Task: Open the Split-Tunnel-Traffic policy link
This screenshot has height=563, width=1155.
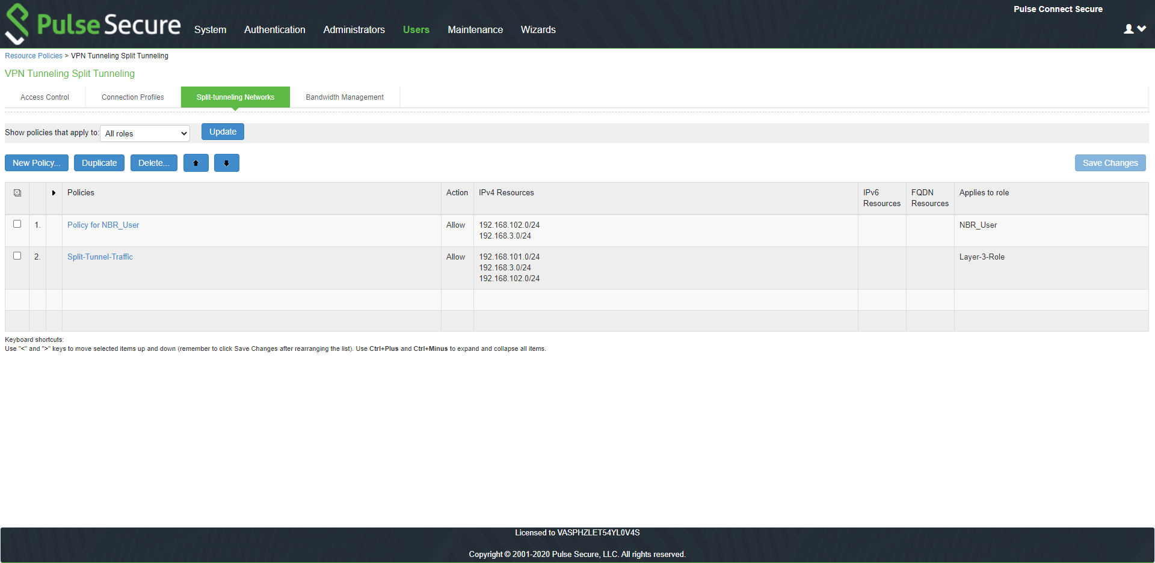Action: pyautogui.click(x=100, y=257)
